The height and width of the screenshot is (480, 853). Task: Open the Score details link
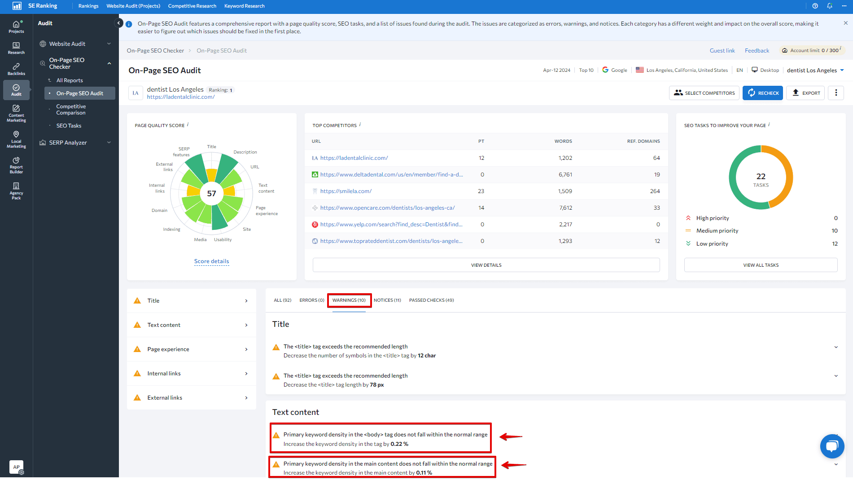(212, 261)
